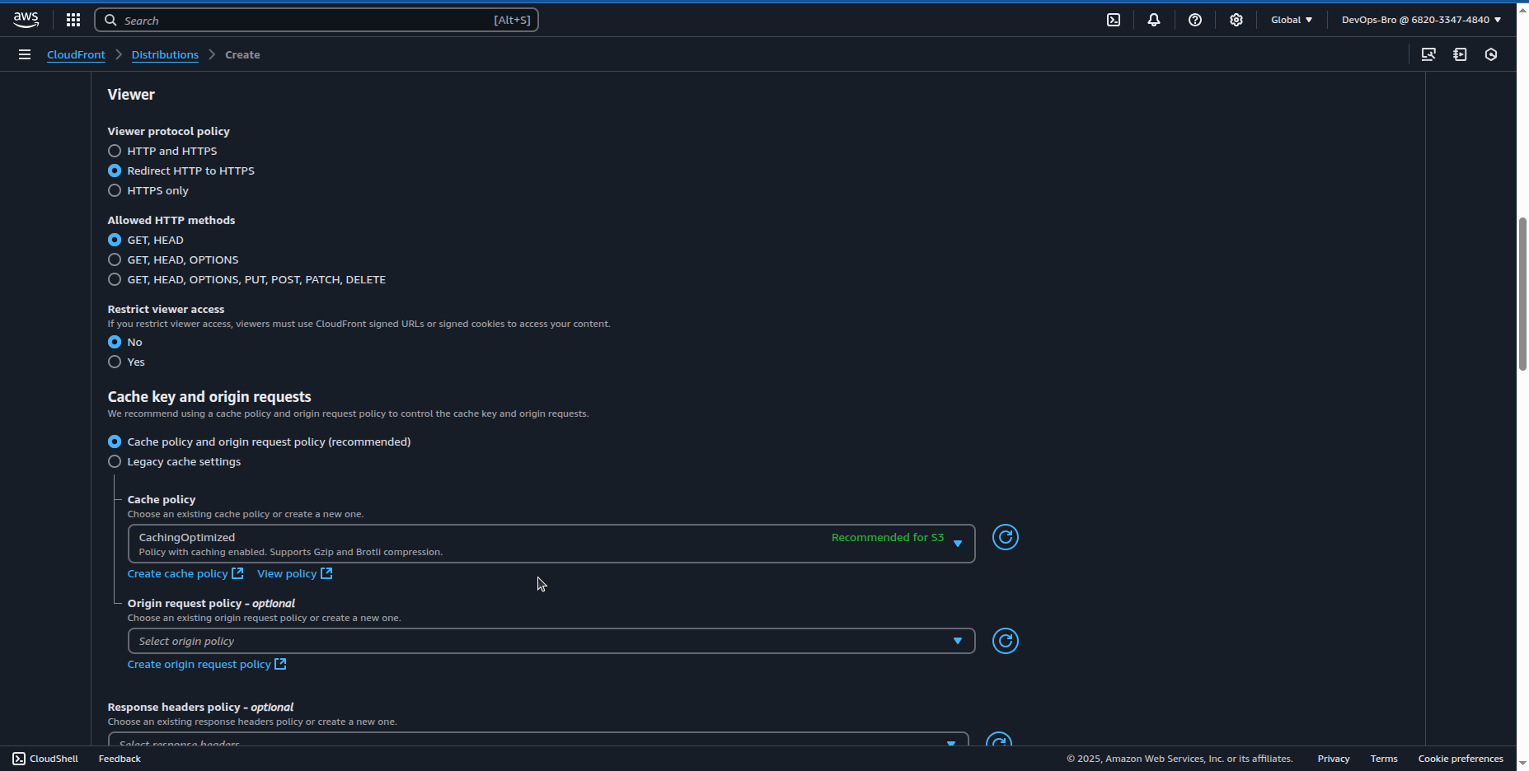
Task: Select all HTTP methods including DELETE
Action: (x=115, y=279)
